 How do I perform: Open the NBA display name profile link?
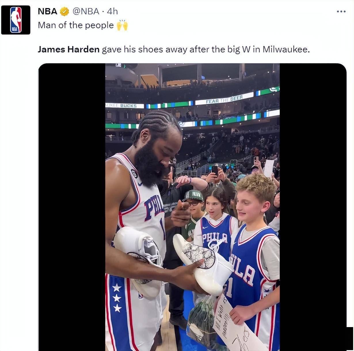coord(47,12)
